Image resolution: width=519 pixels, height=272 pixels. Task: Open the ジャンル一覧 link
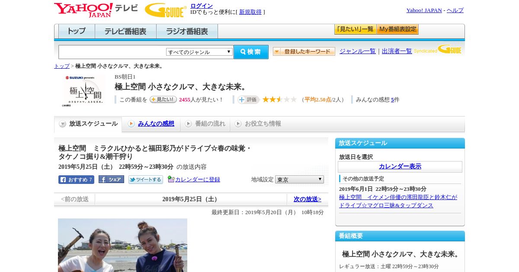[358, 51]
